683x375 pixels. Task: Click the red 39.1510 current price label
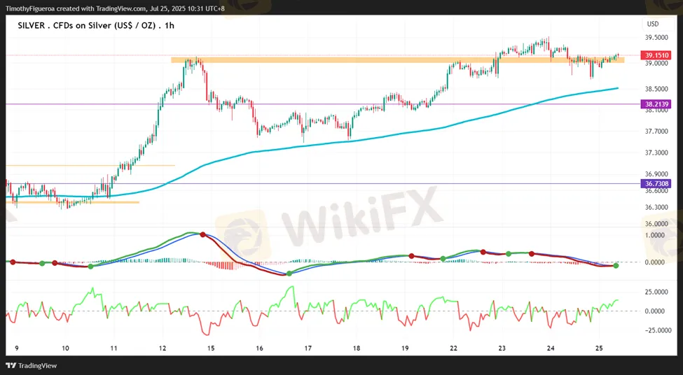[x=656, y=55]
